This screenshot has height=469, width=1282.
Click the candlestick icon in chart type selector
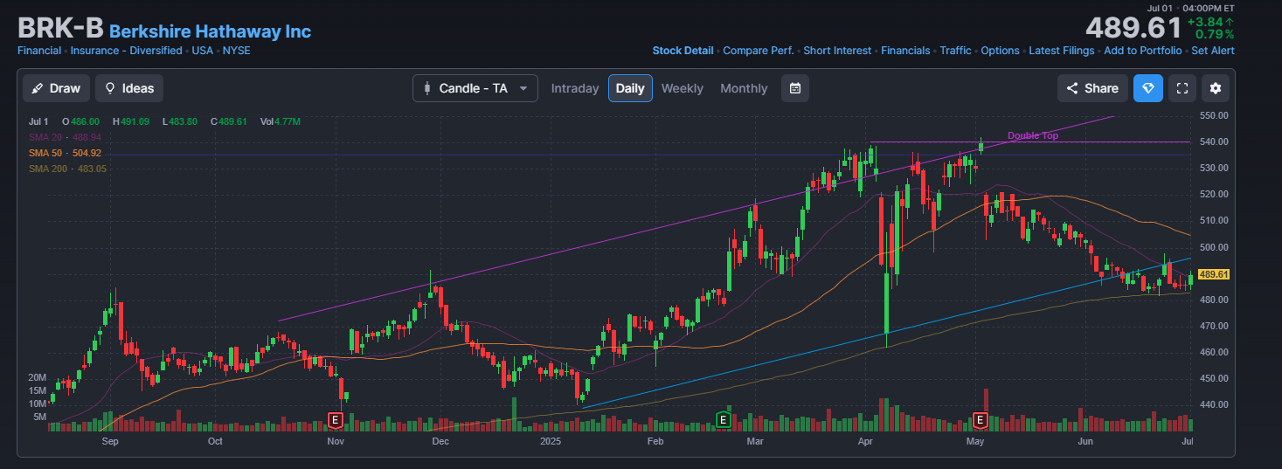pos(427,88)
